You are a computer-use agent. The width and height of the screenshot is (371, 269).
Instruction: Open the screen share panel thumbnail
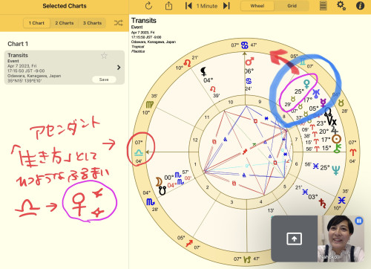294,239
